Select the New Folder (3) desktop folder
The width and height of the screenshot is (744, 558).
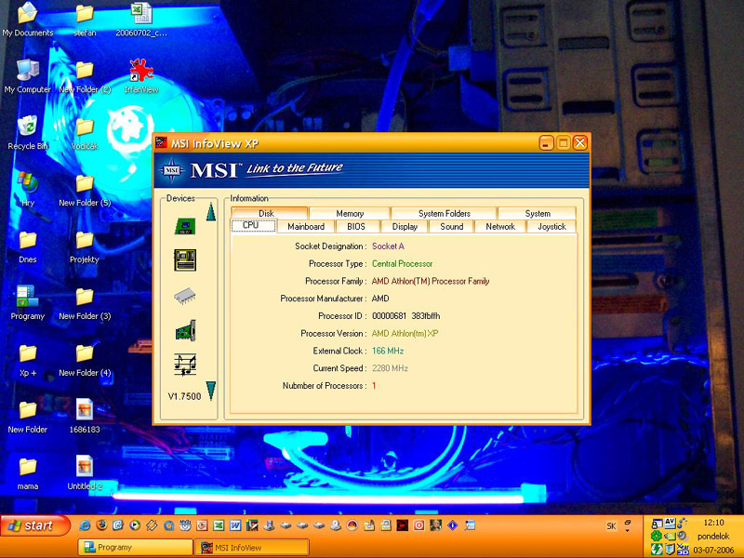coord(85,304)
